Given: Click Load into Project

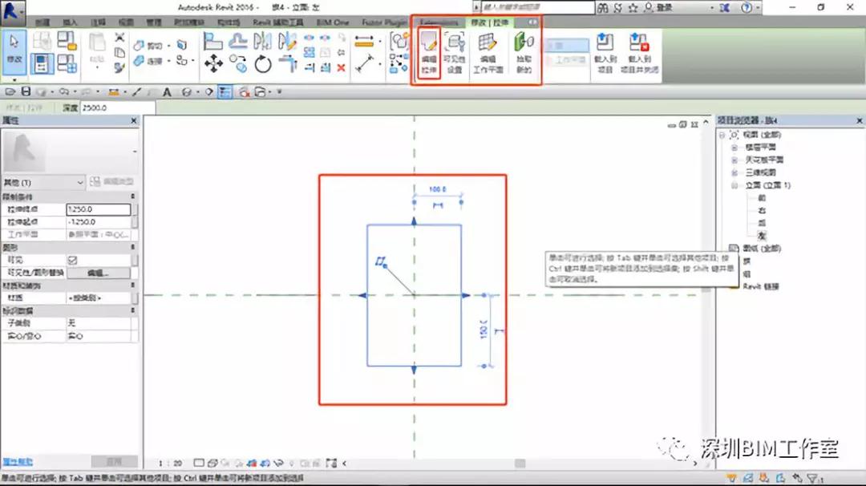Looking at the screenshot, I should 605,53.
